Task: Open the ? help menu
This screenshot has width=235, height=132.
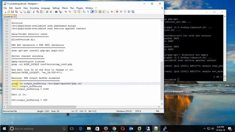Action: 96,8
